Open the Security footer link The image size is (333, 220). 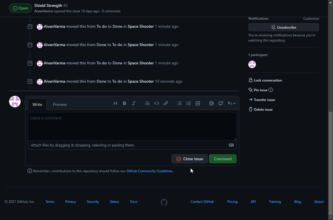point(93,201)
